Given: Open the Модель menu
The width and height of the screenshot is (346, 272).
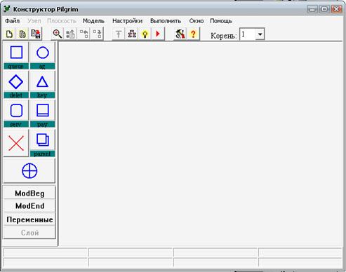Looking at the screenshot, I should tap(93, 21).
